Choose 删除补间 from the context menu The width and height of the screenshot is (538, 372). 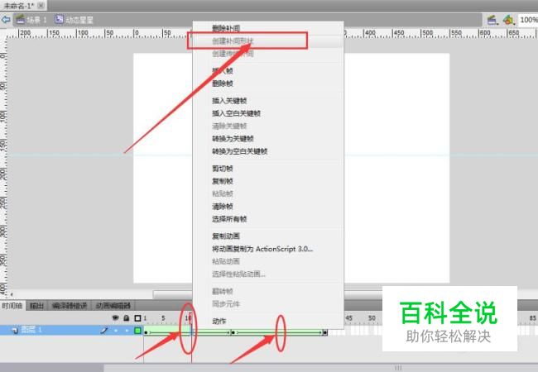point(226,28)
